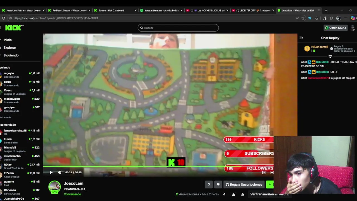Switch to LEICESTER CITY Campeón tab
This screenshot has width=357, height=201.
[252, 11]
